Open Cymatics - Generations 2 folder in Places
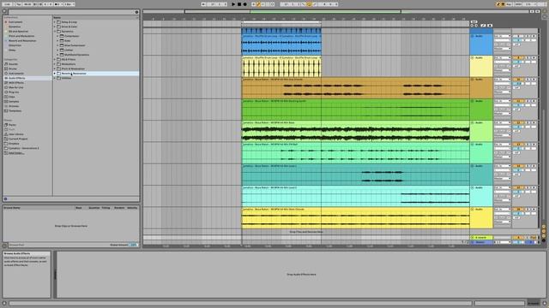This screenshot has width=549, height=308. click(23, 148)
